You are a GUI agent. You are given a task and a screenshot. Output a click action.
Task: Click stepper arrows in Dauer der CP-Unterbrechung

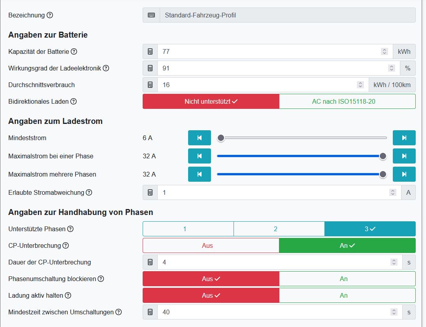click(394, 262)
